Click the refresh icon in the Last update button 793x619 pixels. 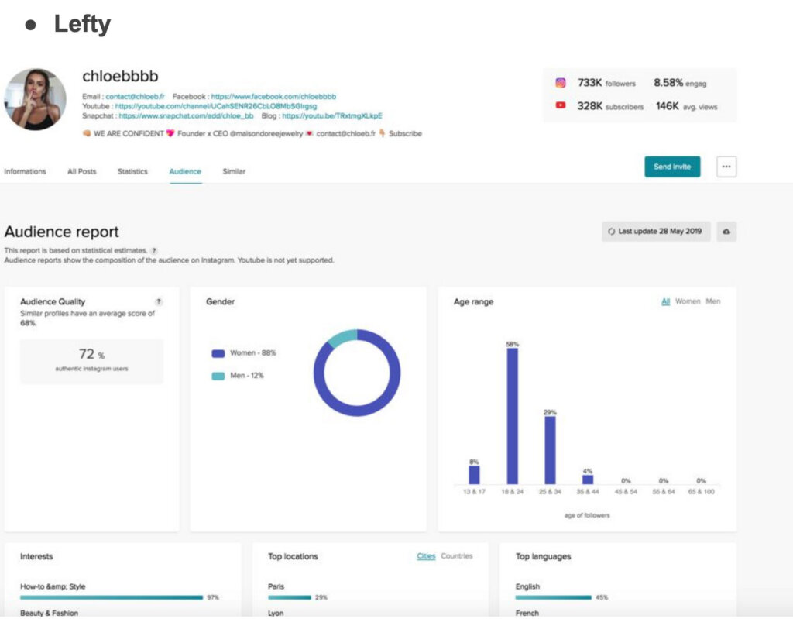click(612, 231)
